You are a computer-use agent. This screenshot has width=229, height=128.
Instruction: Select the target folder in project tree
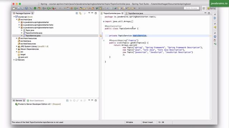pos(23,54)
